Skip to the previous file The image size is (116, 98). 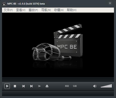pos(24,86)
